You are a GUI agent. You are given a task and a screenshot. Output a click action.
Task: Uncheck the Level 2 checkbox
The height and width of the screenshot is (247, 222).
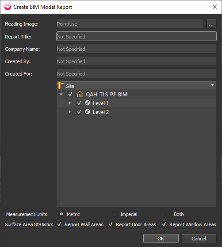point(79,112)
